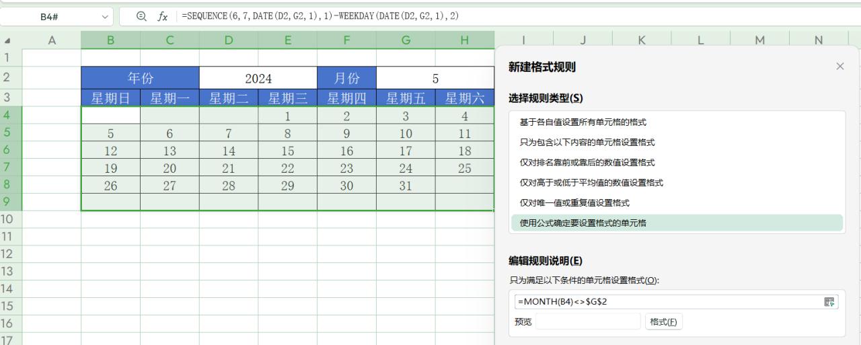The image size is (861, 345).
Task: Select rule type 使用公式确定要设置格式的单元格
Action: (677, 223)
